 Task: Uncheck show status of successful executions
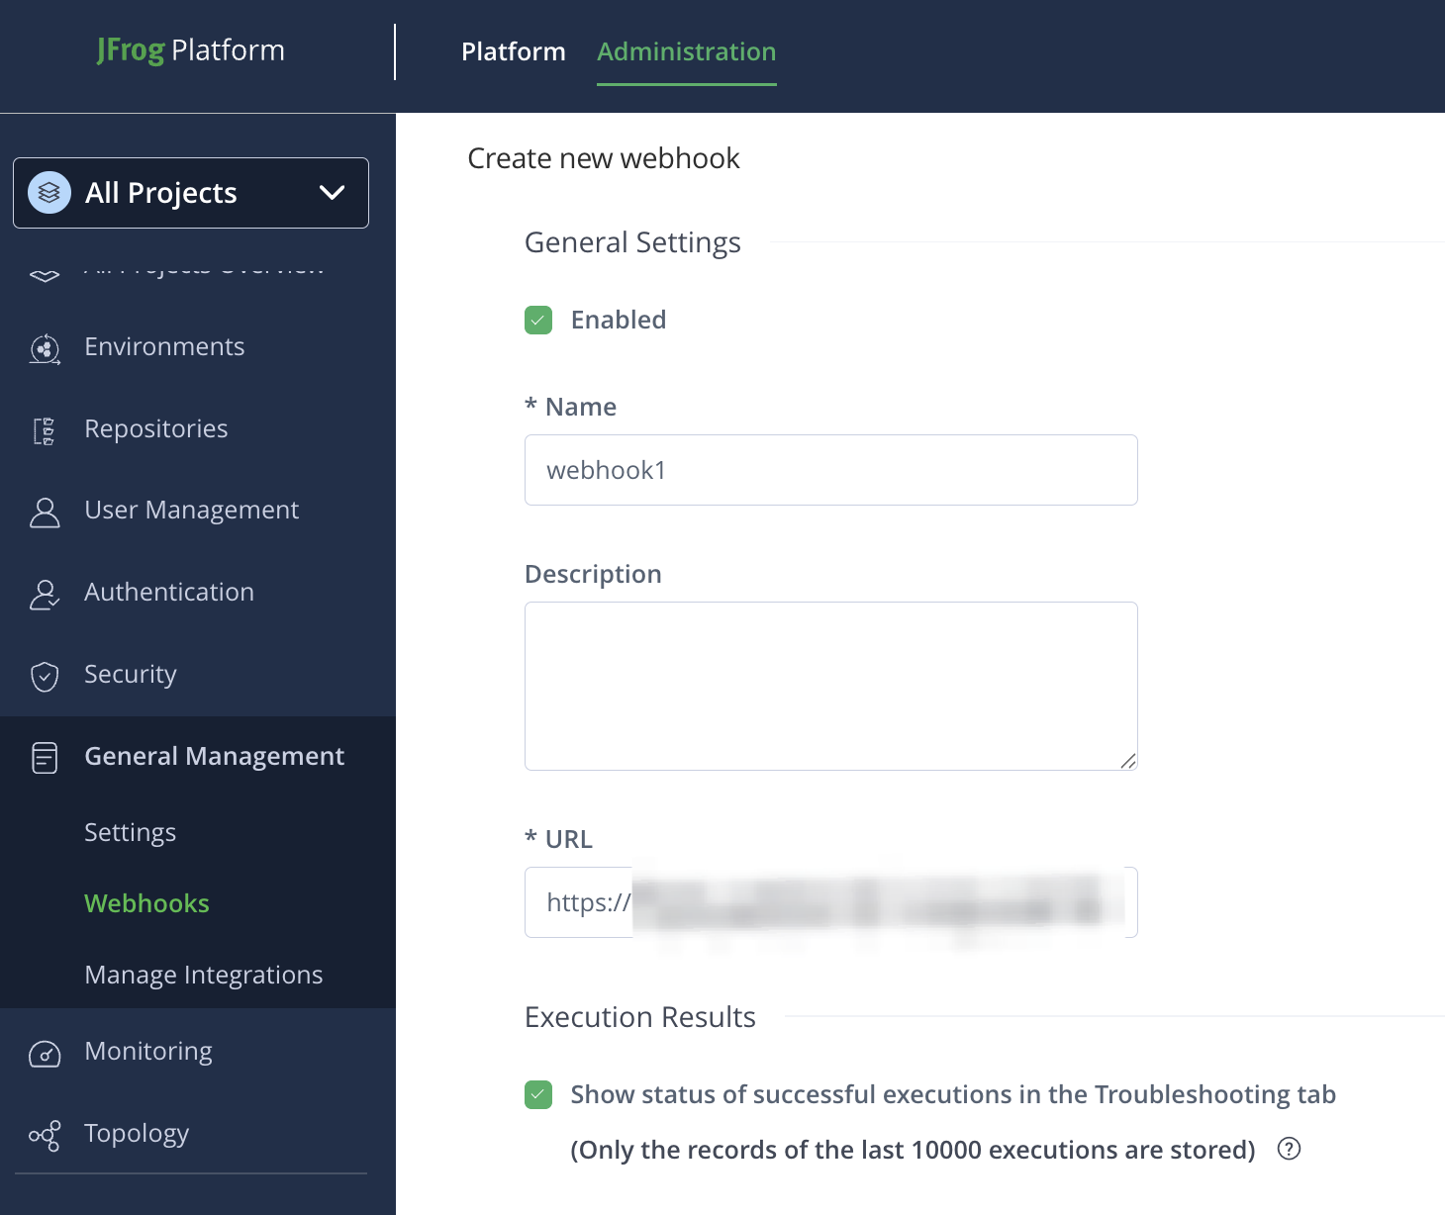coord(538,1094)
